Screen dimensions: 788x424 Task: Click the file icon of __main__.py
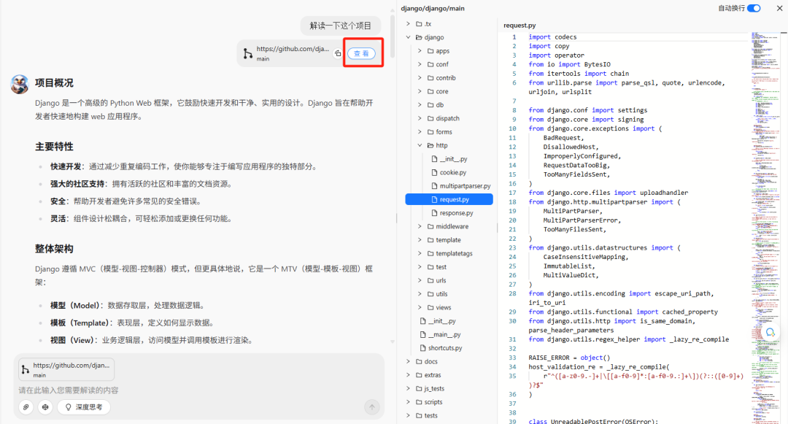tap(423, 334)
